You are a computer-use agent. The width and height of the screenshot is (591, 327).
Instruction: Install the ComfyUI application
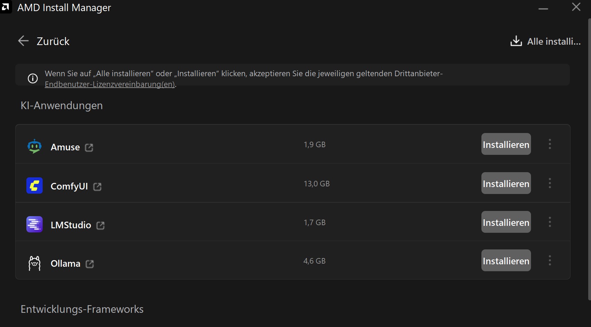click(506, 183)
